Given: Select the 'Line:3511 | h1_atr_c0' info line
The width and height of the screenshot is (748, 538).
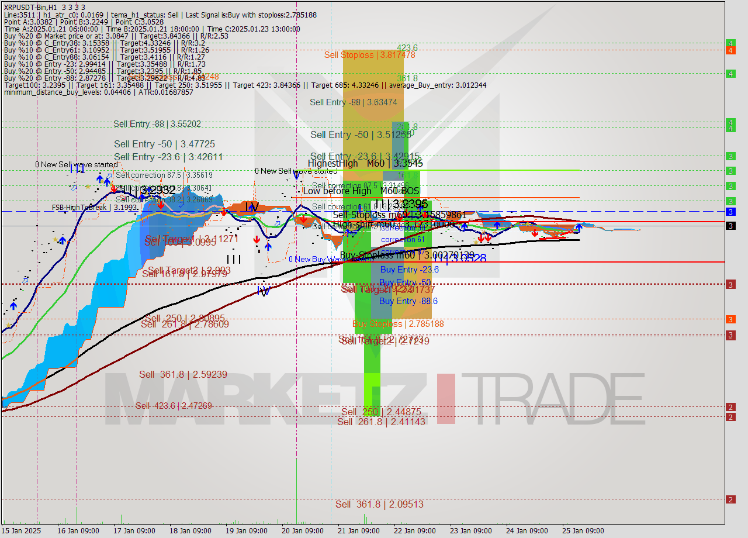Looking at the screenshot, I should coord(160,15).
